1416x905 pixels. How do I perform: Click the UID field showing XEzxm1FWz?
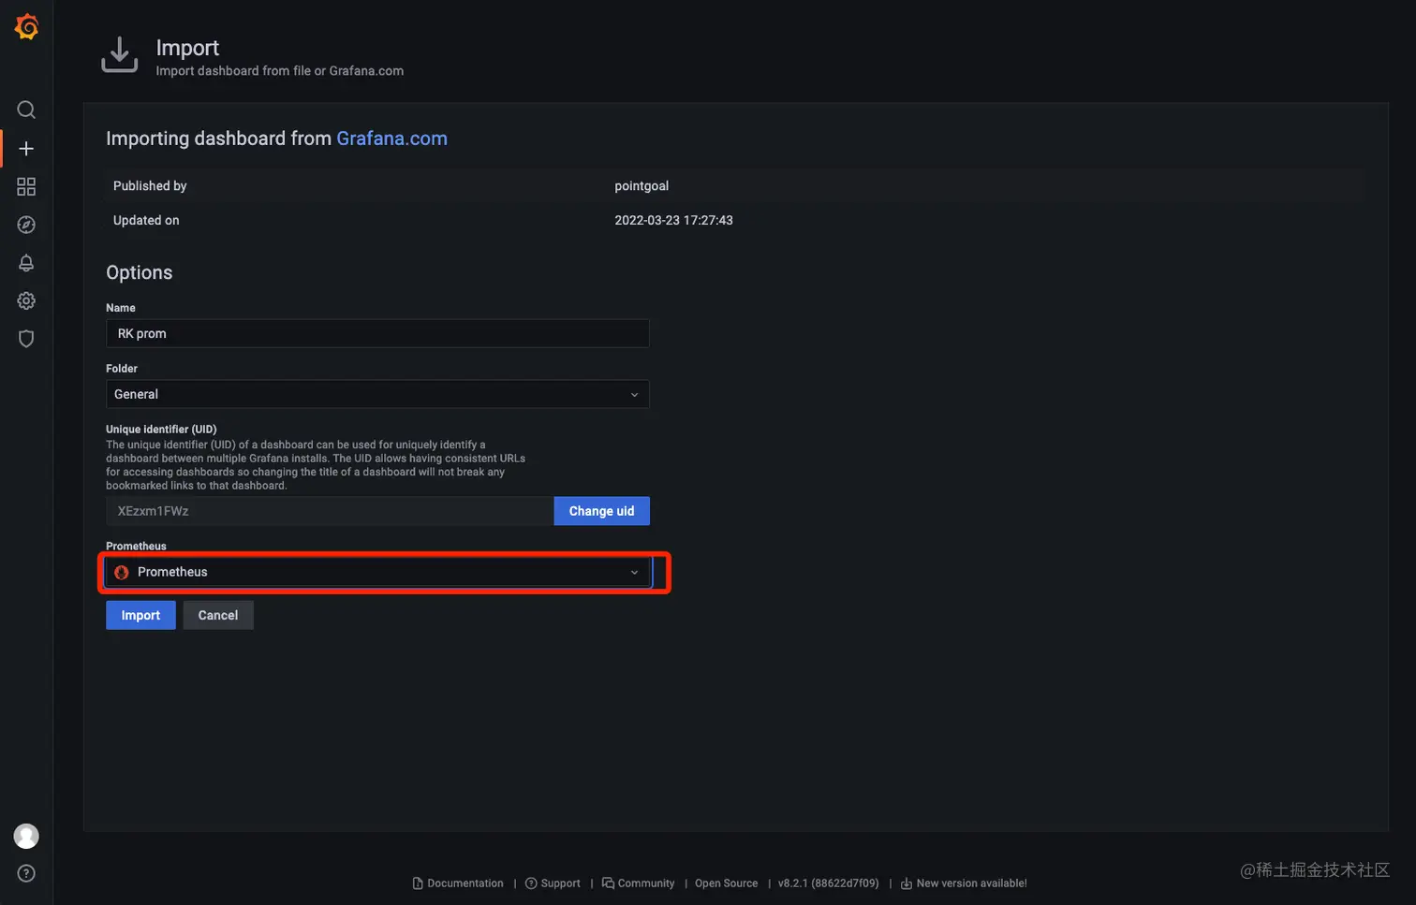coord(330,511)
